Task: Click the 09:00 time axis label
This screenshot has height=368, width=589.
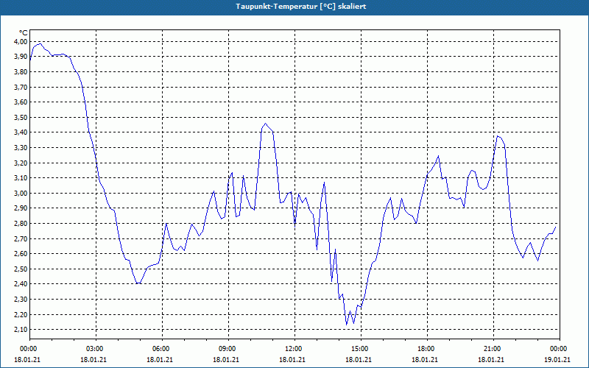Action: tap(228, 349)
